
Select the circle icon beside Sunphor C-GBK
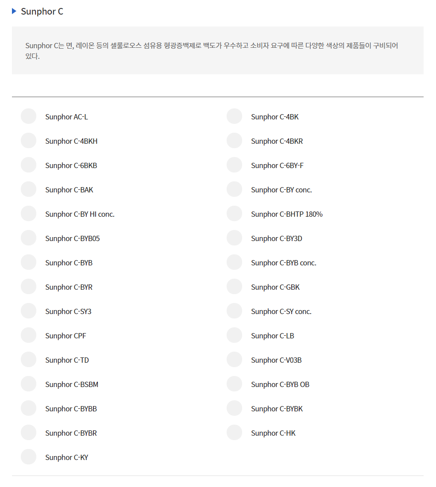tap(234, 287)
